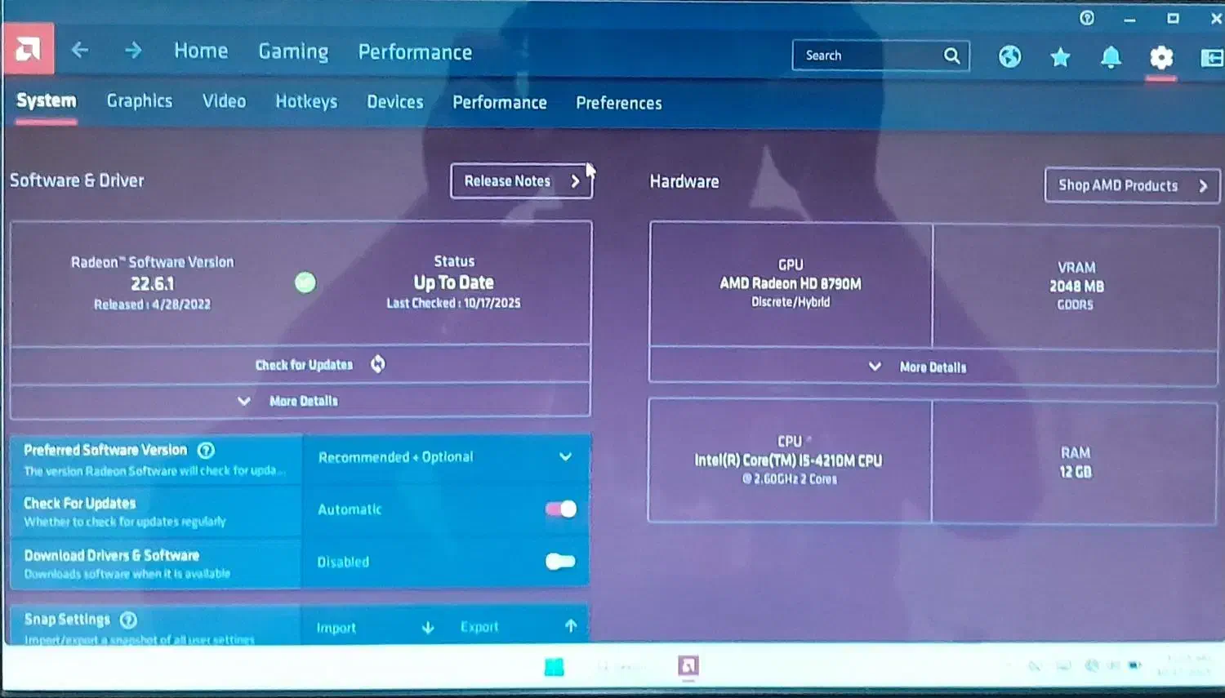1225x698 pixels.
Task: Open notifications with the bell icon
Action: click(x=1111, y=57)
